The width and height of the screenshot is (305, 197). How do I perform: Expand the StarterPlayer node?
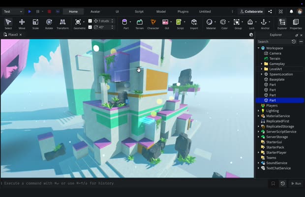point(258,152)
